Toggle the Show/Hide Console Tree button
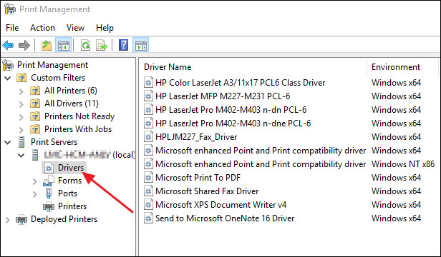The image size is (441, 257). [63, 45]
